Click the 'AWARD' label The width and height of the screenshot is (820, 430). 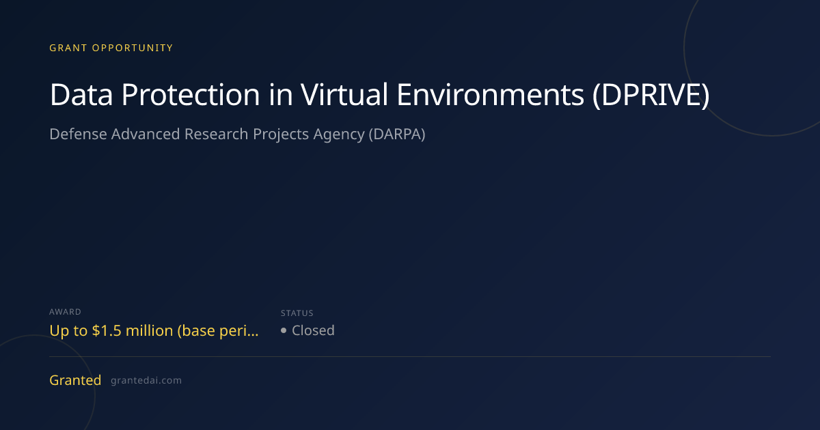point(65,312)
